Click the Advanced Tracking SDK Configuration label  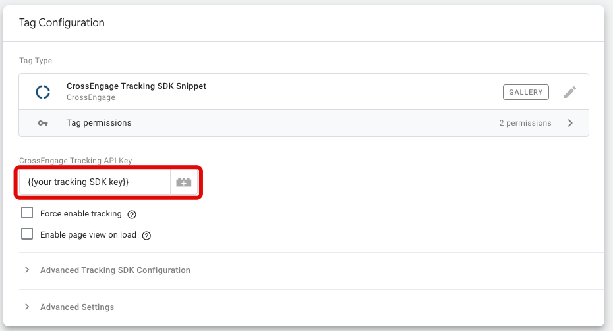point(115,270)
